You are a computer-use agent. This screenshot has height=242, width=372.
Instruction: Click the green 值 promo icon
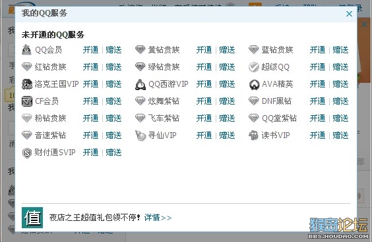32,218
